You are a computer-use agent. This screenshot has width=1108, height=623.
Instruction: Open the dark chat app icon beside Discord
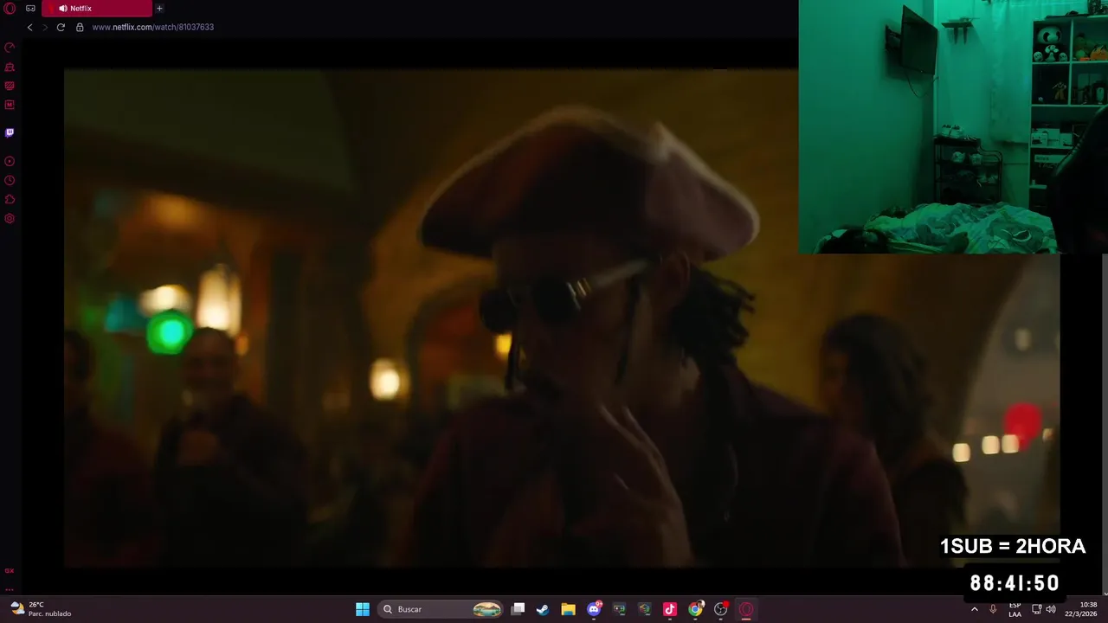[x=619, y=609]
